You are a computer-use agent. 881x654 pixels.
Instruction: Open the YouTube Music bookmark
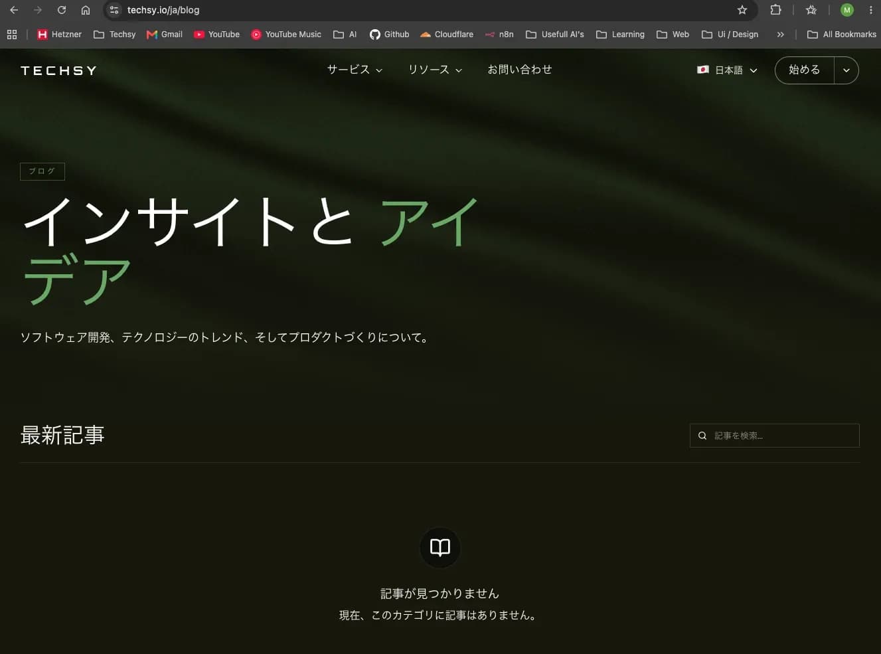click(286, 35)
